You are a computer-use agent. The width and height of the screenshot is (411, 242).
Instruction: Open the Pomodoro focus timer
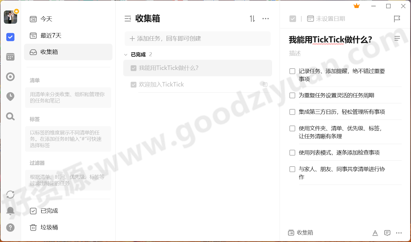click(10, 96)
